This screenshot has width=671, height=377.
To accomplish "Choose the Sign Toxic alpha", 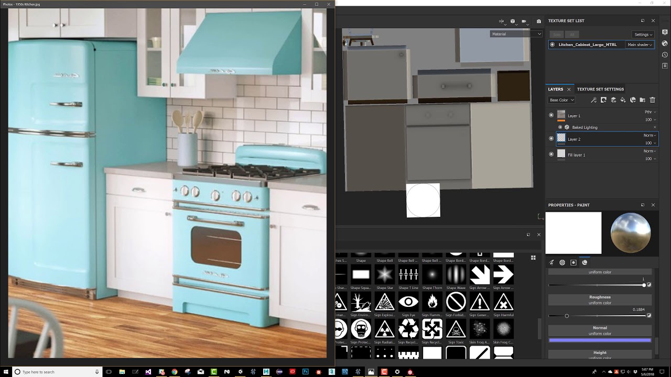I will 456,329.
